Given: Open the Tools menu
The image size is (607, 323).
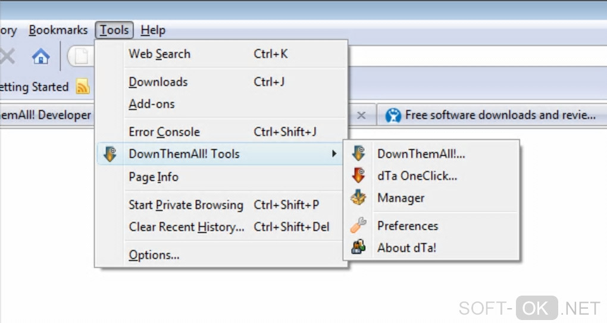Looking at the screenshot, I should (x=114, y=30).
